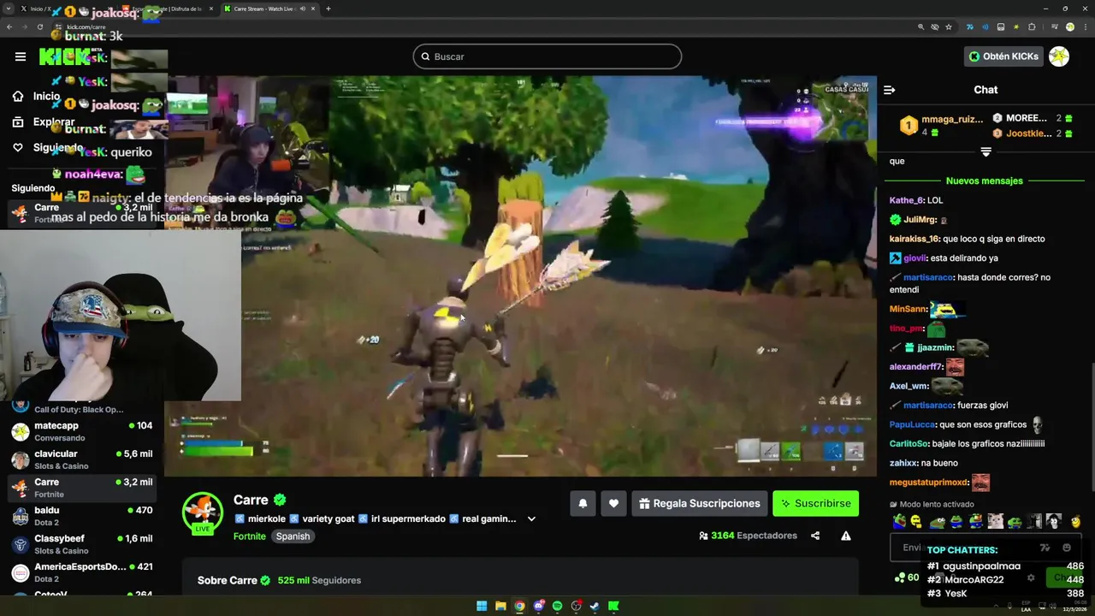Click the Spanish language tag

[x=293, y=536]
